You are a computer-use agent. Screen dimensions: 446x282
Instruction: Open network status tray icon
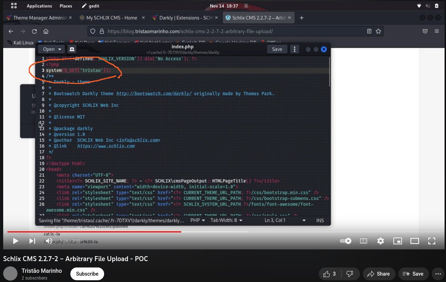pos(419,6)
